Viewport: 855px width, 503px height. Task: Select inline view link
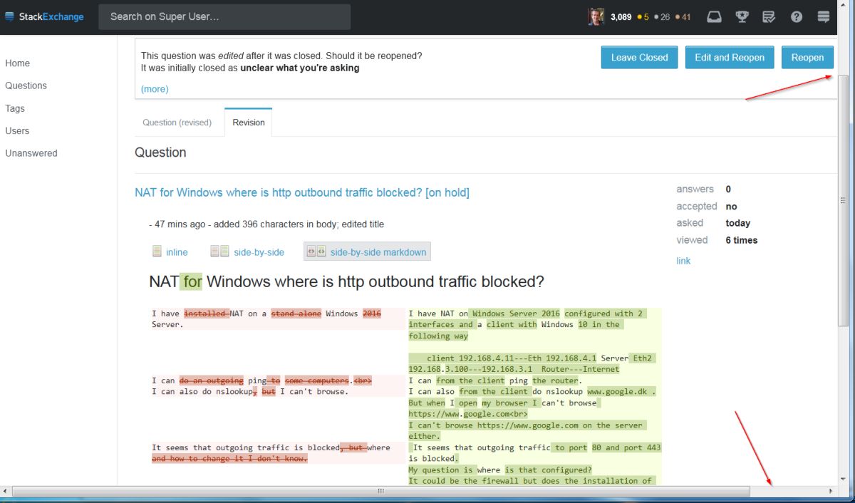(177, 252)
